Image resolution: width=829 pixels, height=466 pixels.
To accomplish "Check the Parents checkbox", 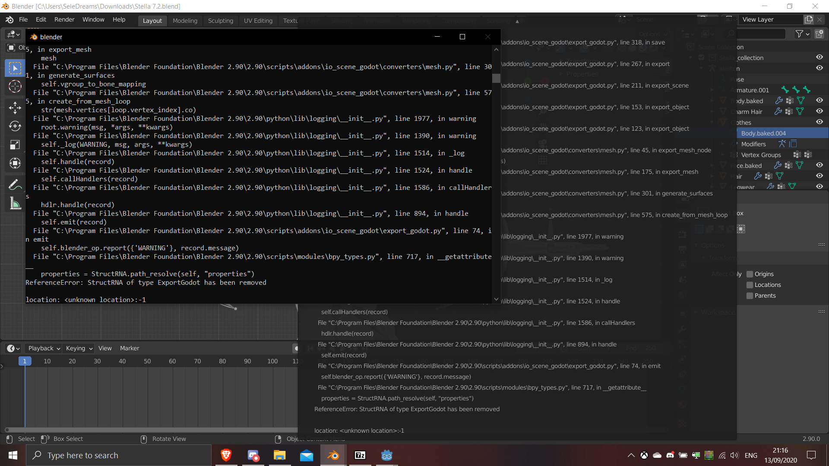I will tap(750, 296).
